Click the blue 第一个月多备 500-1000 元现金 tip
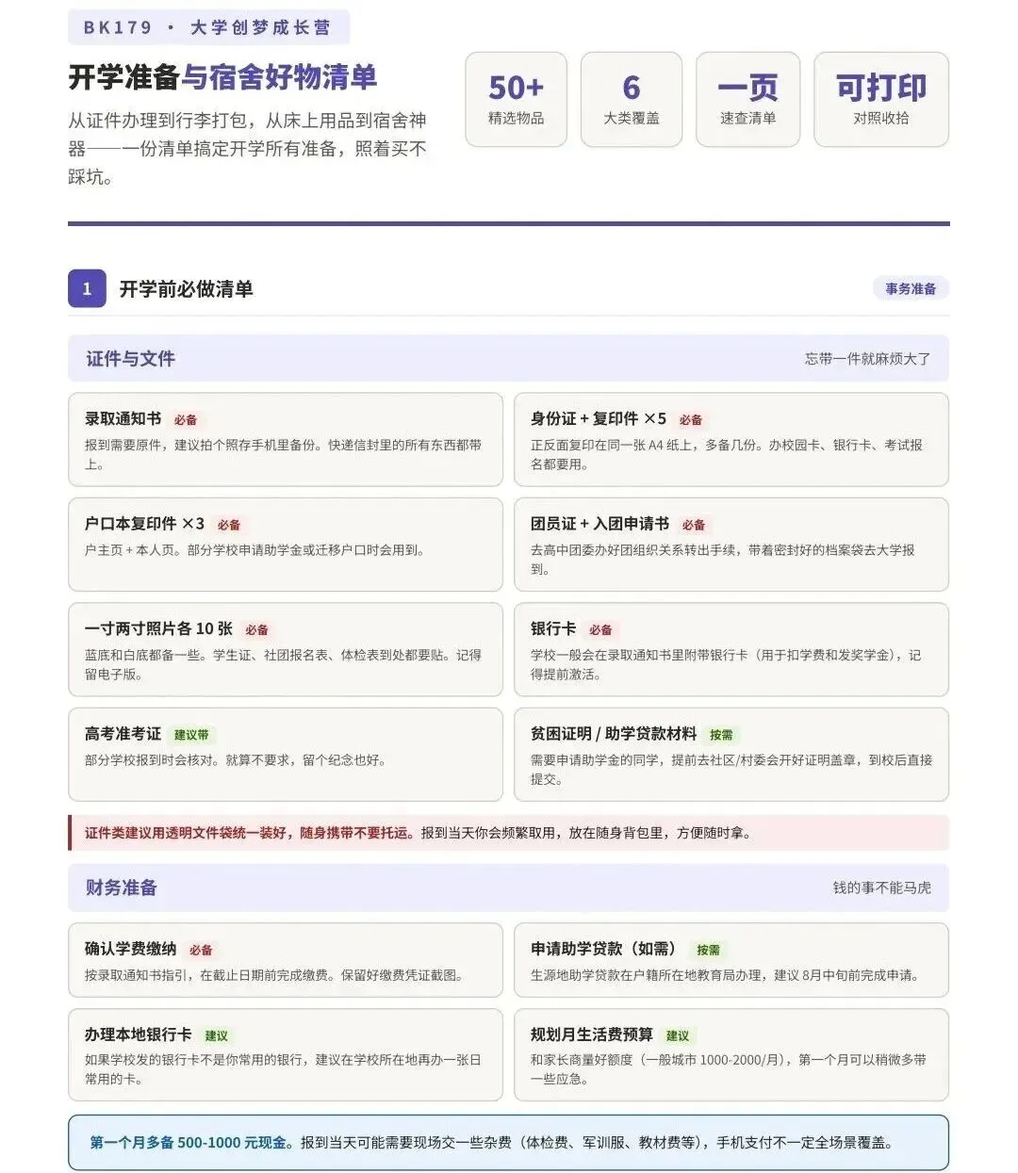This screenshot has width=1018, height=1173. tap(508, 1143)
